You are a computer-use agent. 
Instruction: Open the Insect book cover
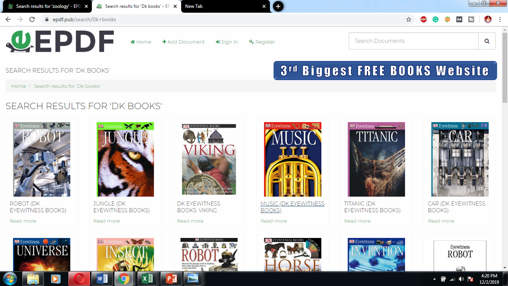[125, 255]
